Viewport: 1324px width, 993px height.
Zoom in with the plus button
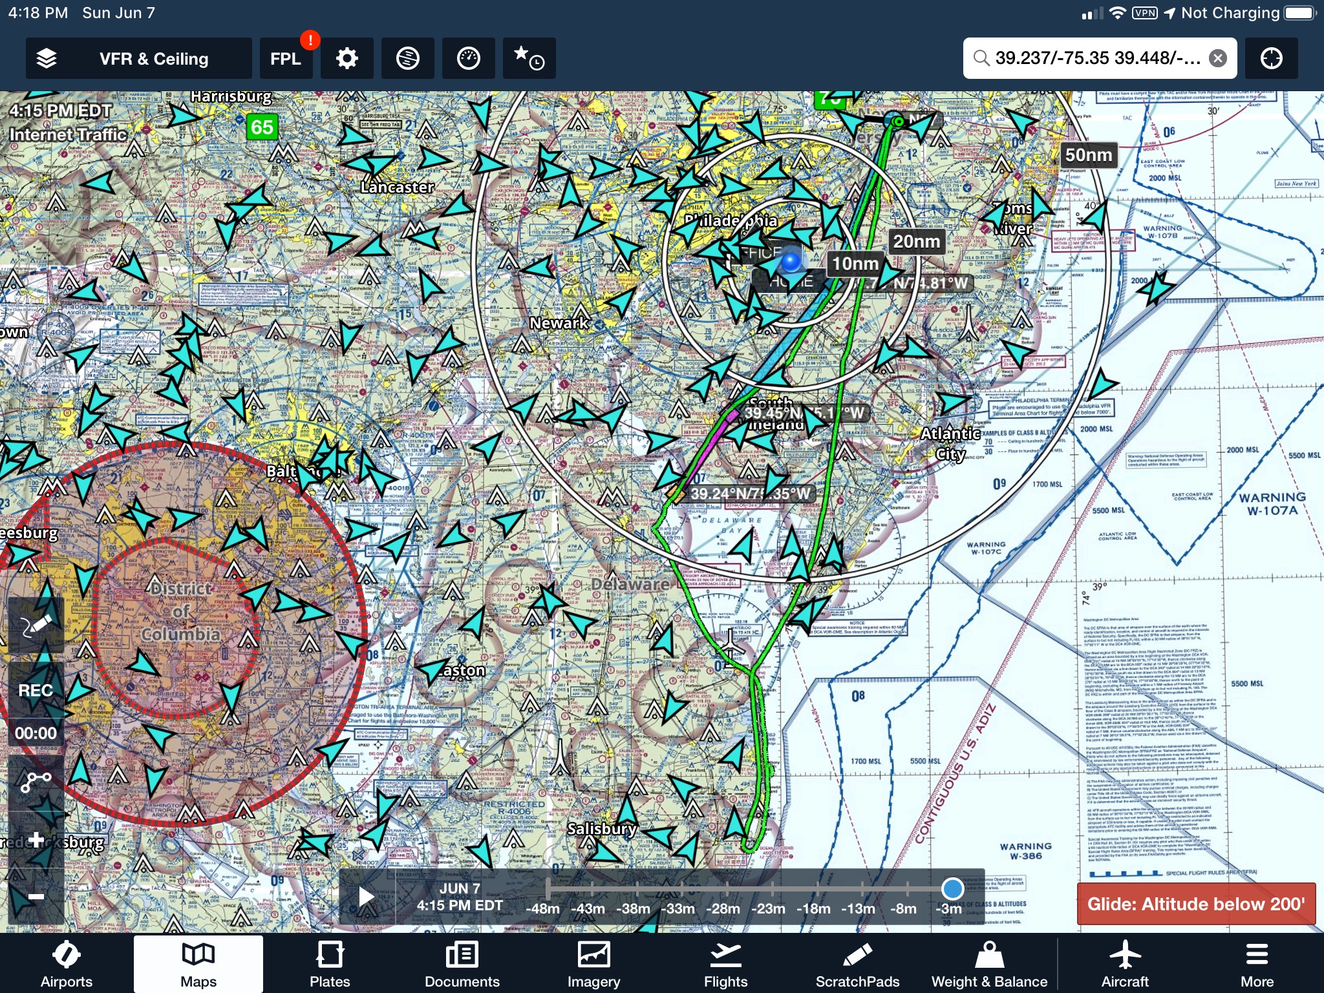[36, 840]
